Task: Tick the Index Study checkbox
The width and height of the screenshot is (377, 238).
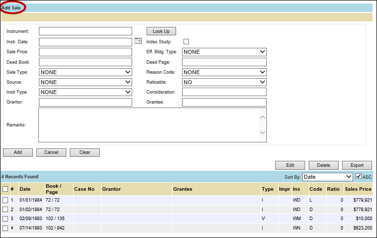Action: (186, 41)
